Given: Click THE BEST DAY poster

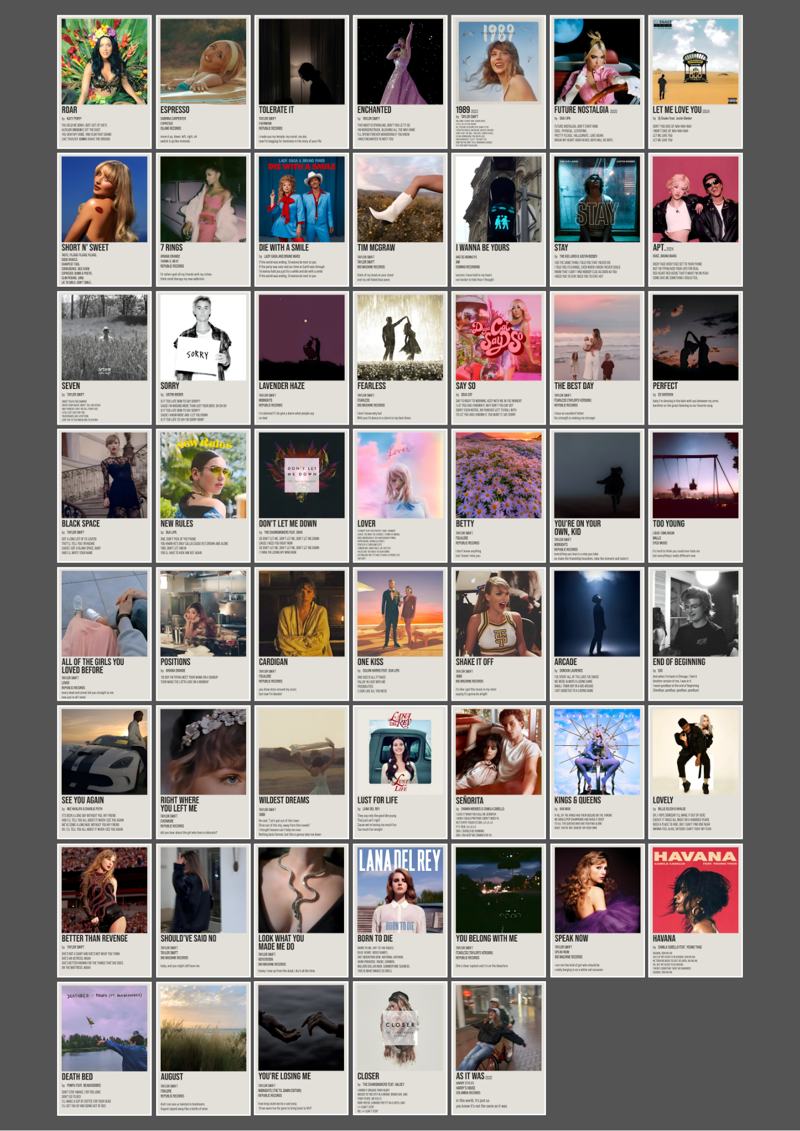Looking at the screenshot, I should click(597, 358).
